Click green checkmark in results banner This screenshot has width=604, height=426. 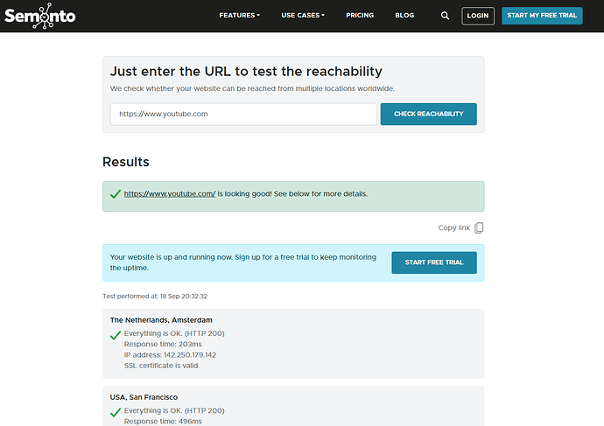(116, 194)
